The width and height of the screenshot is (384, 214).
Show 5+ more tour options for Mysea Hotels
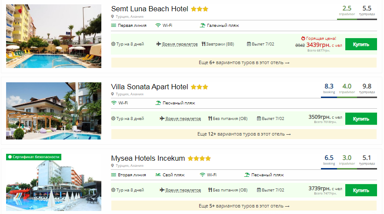[244, 206]
